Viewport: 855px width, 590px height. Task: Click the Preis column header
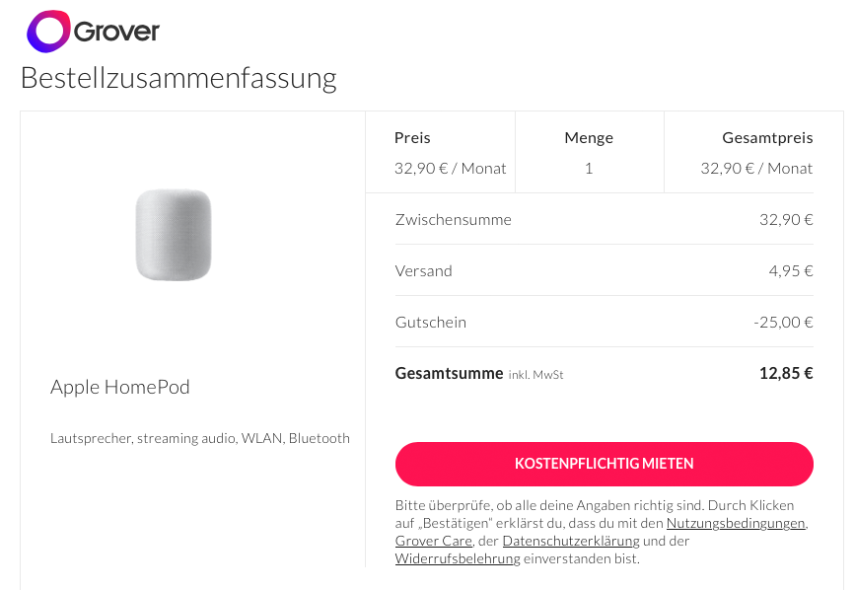(412, 138)
